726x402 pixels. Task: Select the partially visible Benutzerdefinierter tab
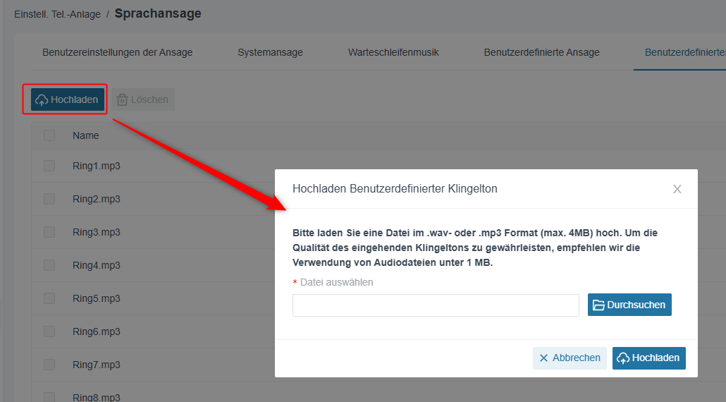click(685, 52)
